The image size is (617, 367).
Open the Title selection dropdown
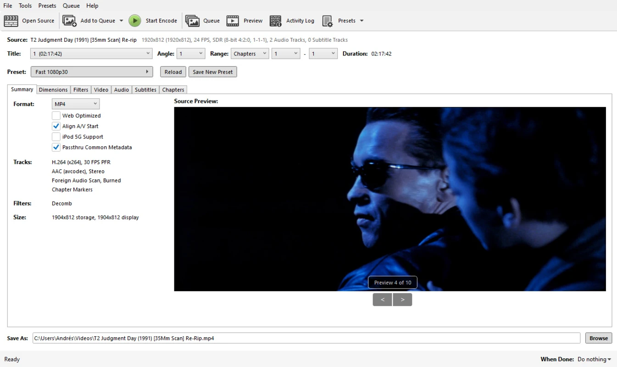coord(91,54)
